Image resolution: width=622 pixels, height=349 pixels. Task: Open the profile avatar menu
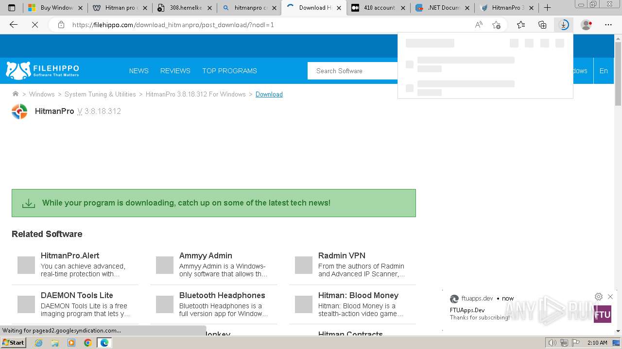pos(587,25)
